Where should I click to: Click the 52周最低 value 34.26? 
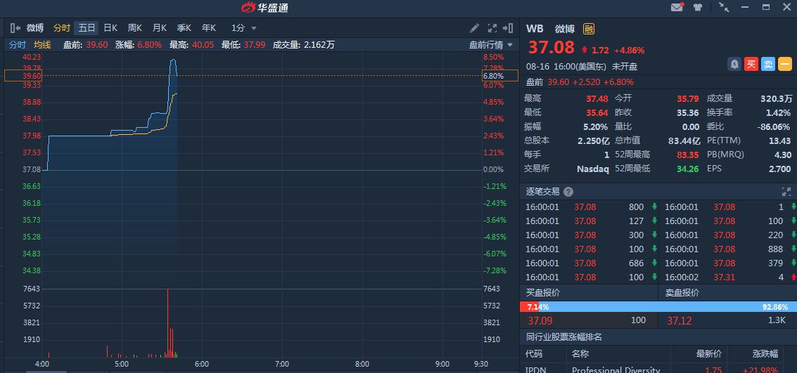[x=688, y=169]
